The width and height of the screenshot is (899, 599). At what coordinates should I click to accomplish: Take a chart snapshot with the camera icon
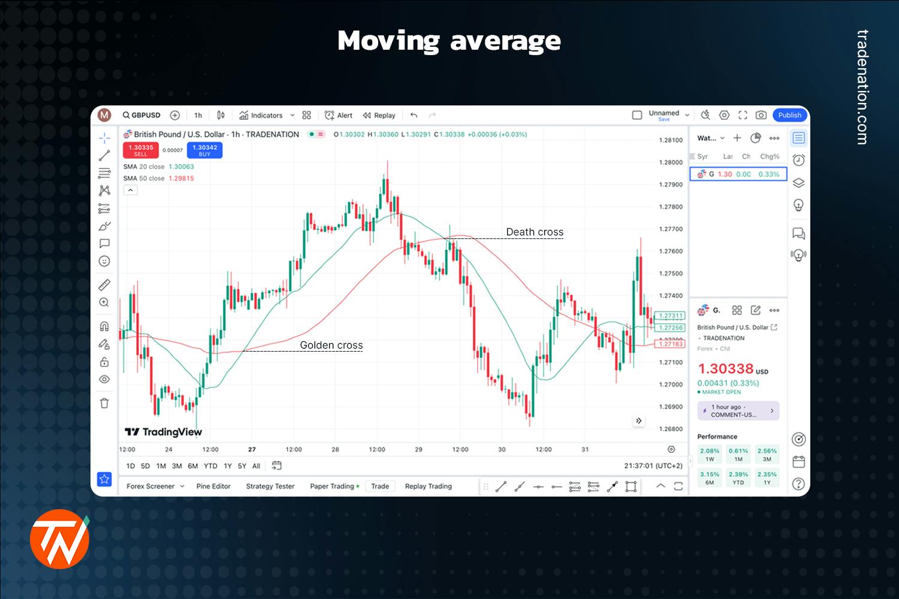[761, 115]
